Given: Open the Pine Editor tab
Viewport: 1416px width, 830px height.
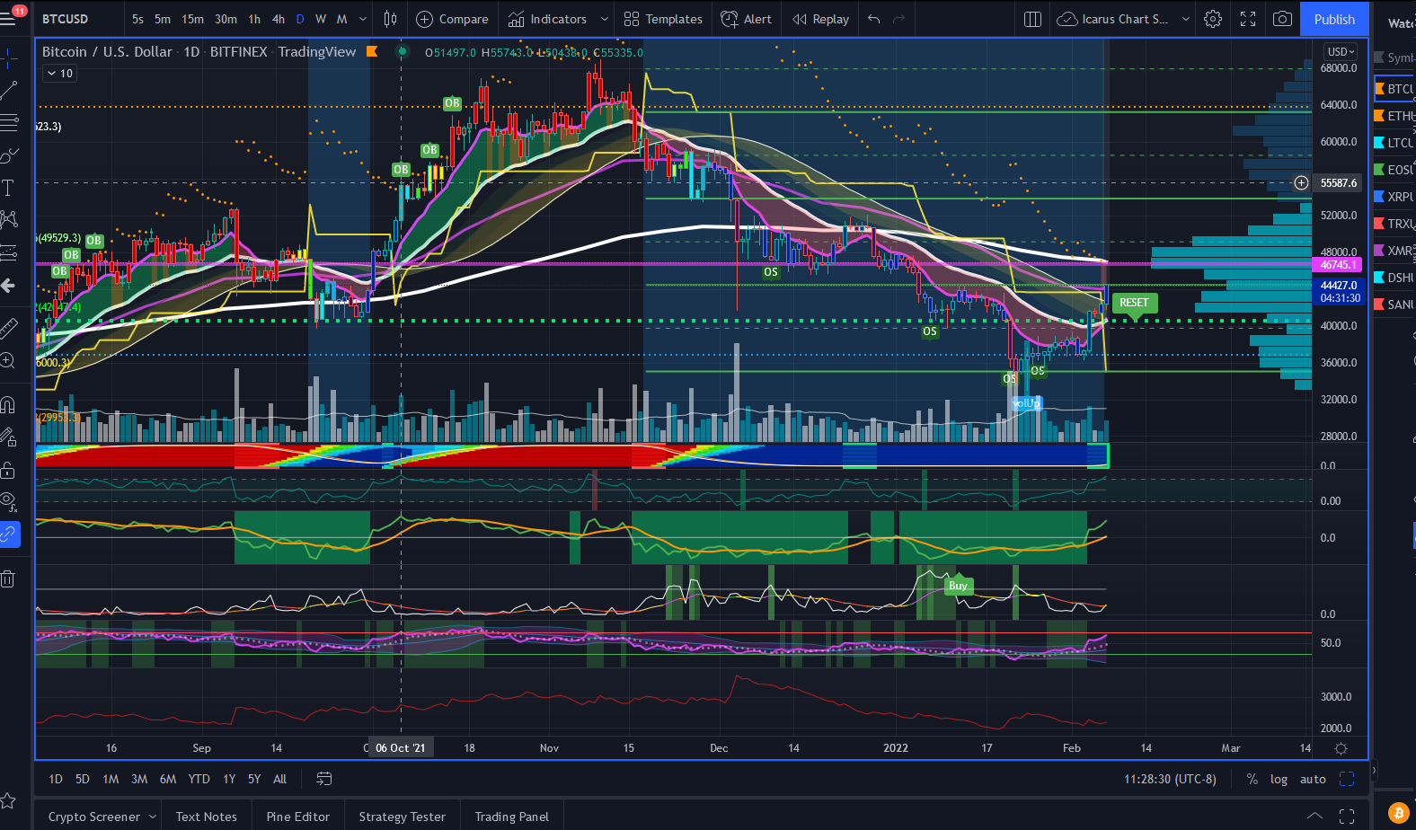Looking at the screenshot, I should 297,817.
